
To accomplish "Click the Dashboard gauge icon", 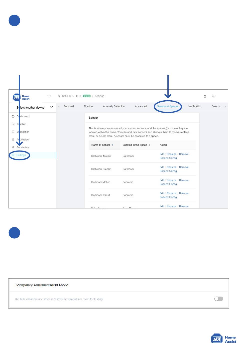I will (x=13, y=116).
